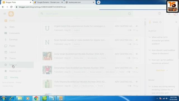This screenshot has height=101, width=179.
Task: Click the Theme paint roller icon
Action: 6,58
